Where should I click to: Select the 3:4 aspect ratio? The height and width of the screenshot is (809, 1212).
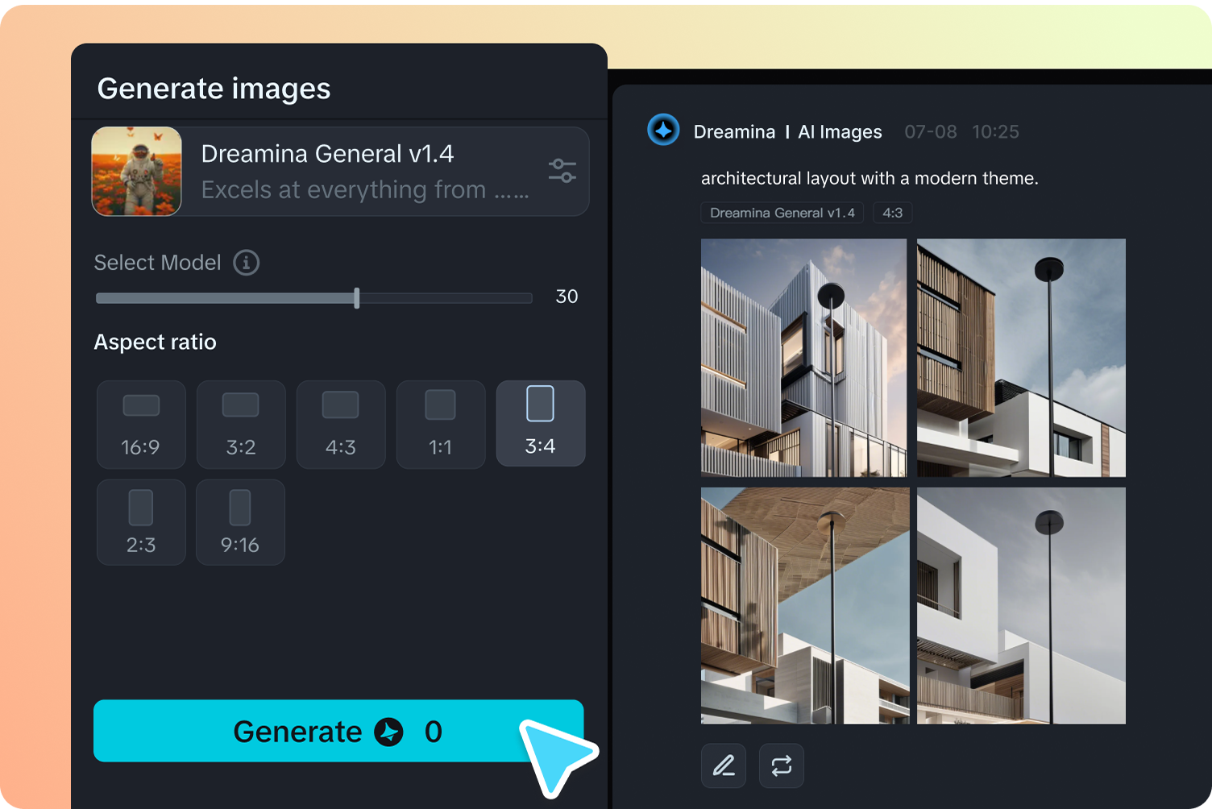point(541,424)
